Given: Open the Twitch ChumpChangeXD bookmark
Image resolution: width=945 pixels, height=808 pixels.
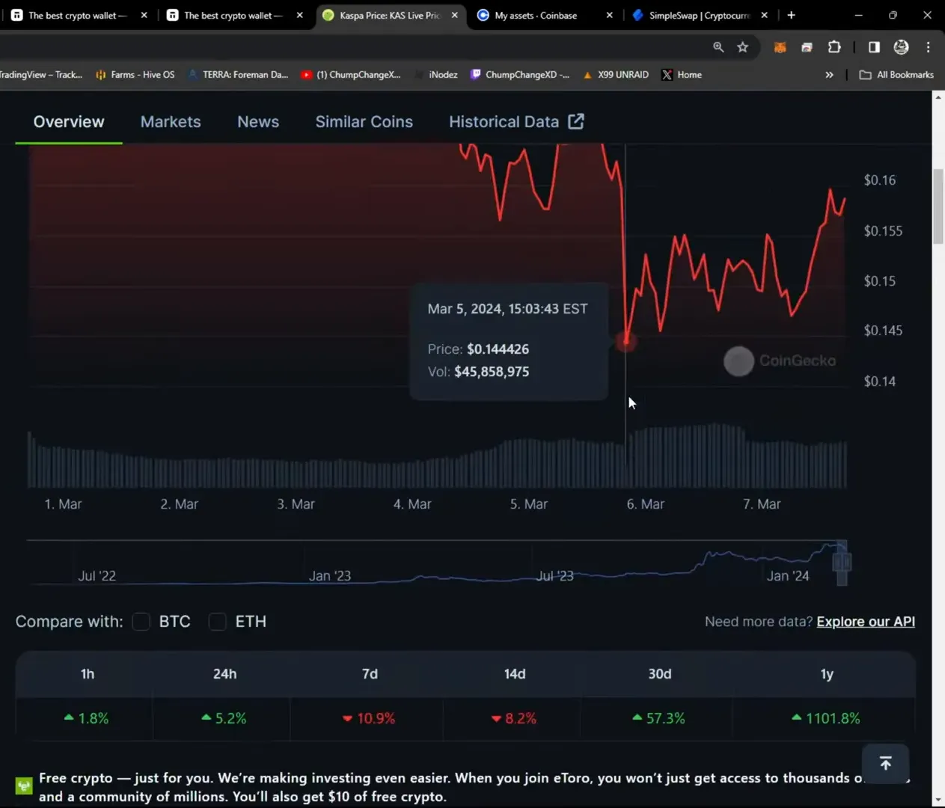Looking at the screenshot, I should (520, 75).
